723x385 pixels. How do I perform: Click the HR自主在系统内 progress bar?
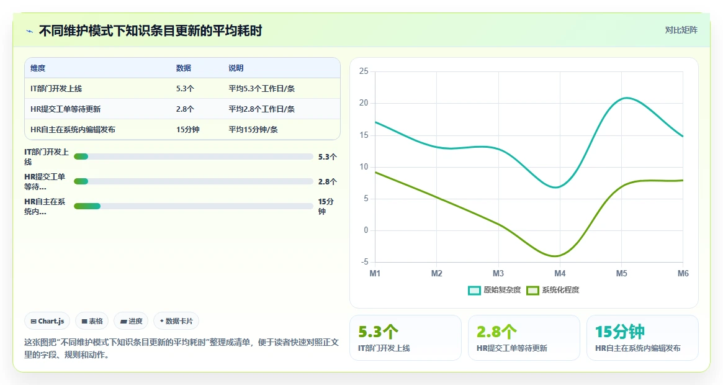point(193,206)
